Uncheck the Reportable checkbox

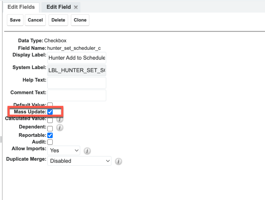coord(50,135)
